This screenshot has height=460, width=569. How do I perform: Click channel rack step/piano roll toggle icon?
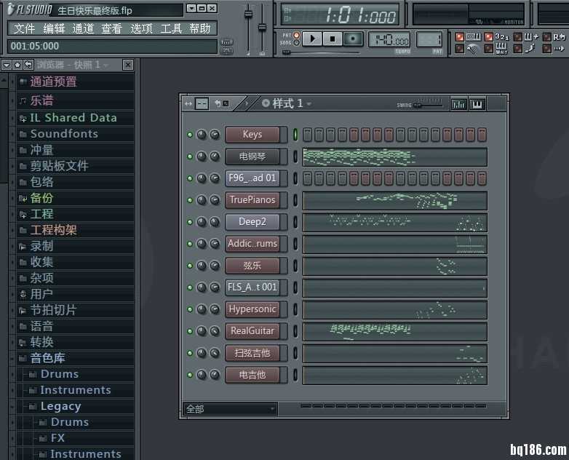[202, 104]
